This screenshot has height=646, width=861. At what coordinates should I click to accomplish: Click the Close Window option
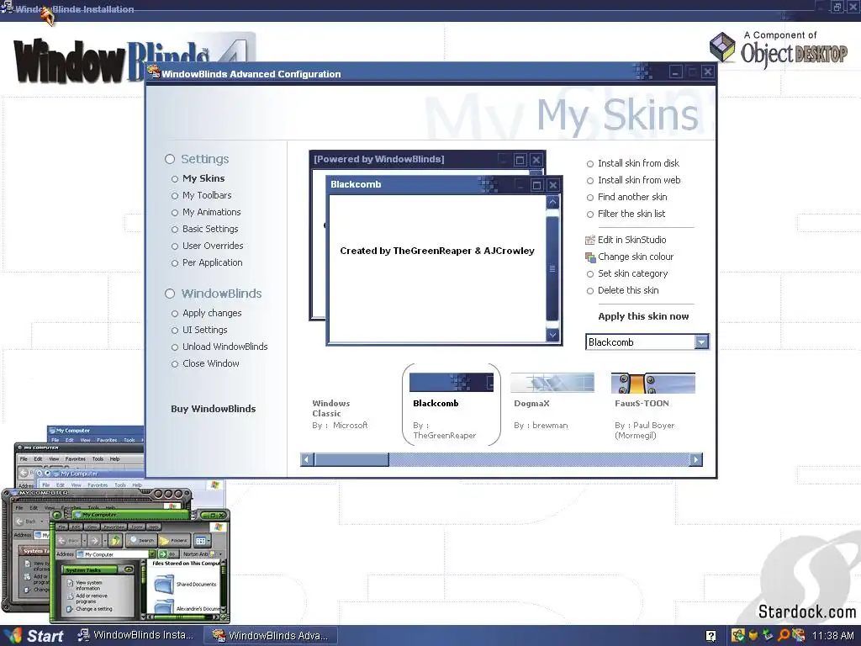[205, 363]
